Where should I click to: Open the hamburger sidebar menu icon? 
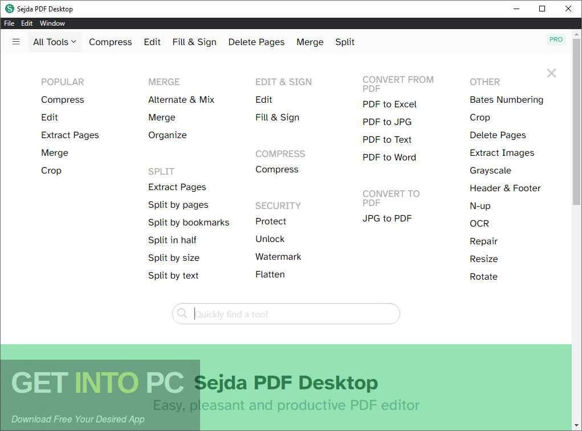click(x=16, y=42)
